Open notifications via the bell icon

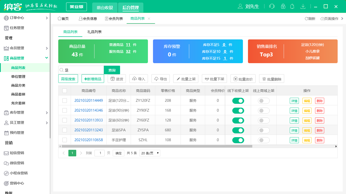(x=292, y=6)
